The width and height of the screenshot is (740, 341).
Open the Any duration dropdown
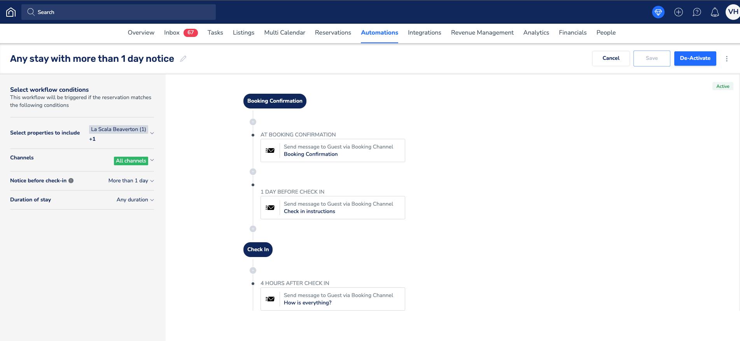(x=135, y=200)
